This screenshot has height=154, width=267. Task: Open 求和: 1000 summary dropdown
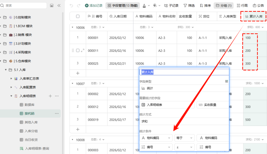[254, 83]
